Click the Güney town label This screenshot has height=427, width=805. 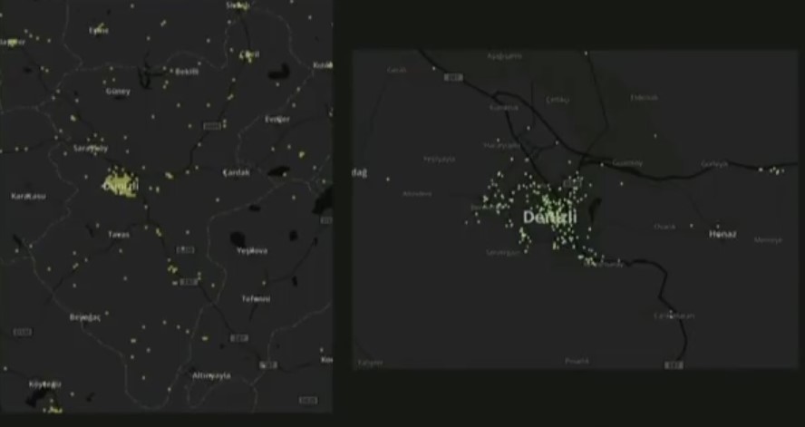tap(118, 92)
